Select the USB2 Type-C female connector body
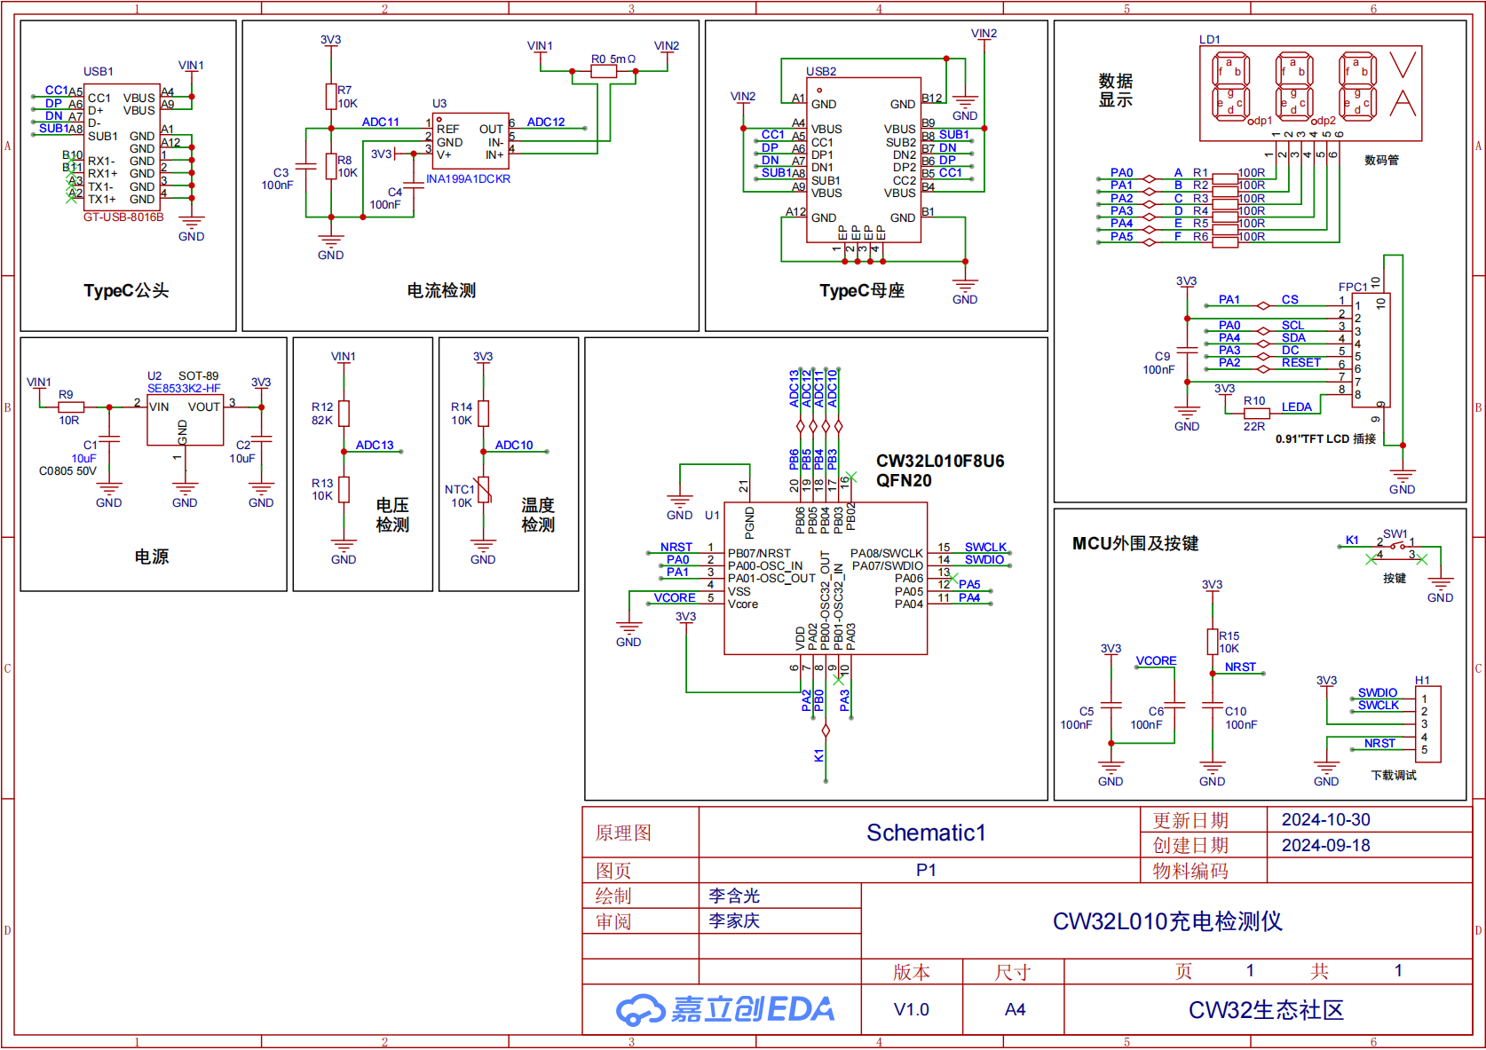 click(x=862, y=160)
